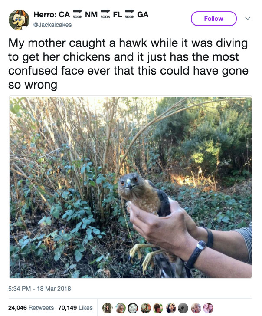The height and width of the screenshot is (316, 262).
Task: Open sixth liker avatar in row
Action: (171, 308)
